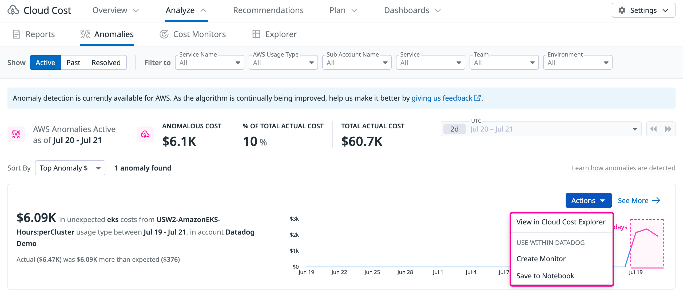Open the Sort By Top Anomaly $ dropdown
Screen dimensions: 683x301
[70, 168]
